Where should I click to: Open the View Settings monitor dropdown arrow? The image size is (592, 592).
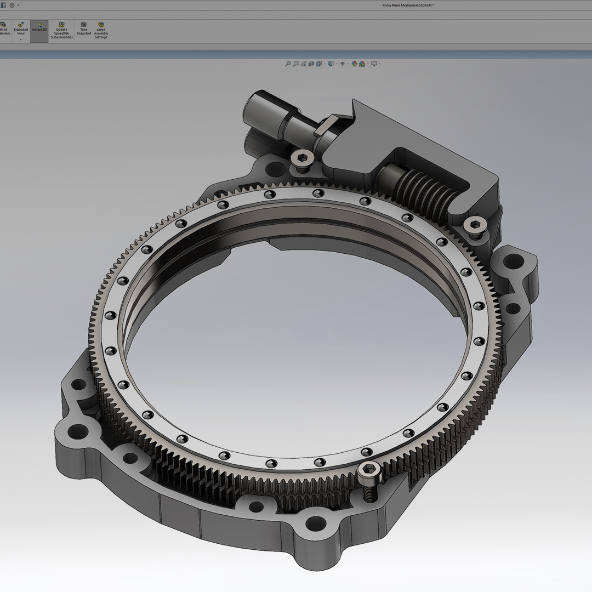coord(379,64)
